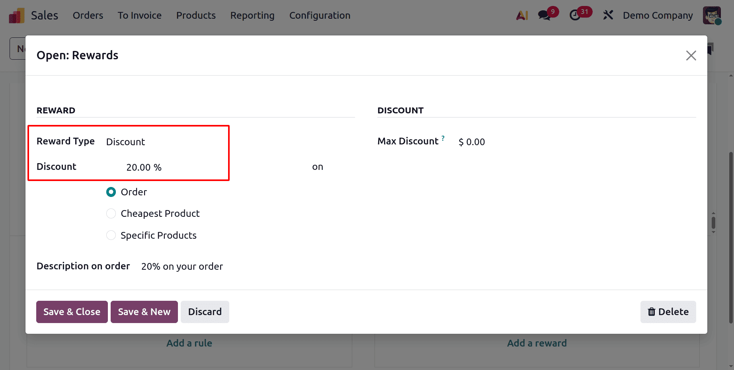734x370 pixels.
Task: Edit the Discount percentage field
Action: pos(144,167)
